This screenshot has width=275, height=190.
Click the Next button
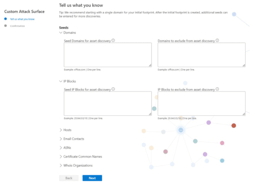tap(92, 178)
